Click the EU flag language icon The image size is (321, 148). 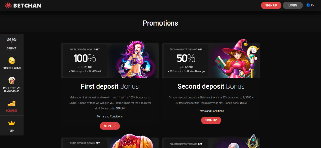click(x=308, y=5)
